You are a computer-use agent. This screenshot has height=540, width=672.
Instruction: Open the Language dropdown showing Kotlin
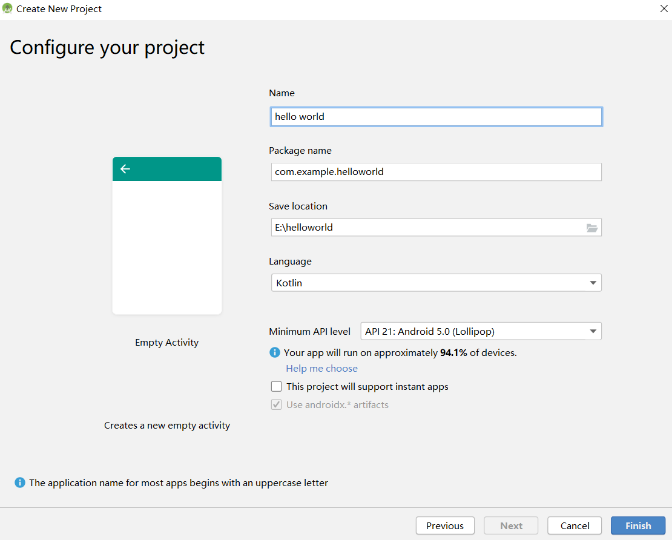click(x=436, y=283)
